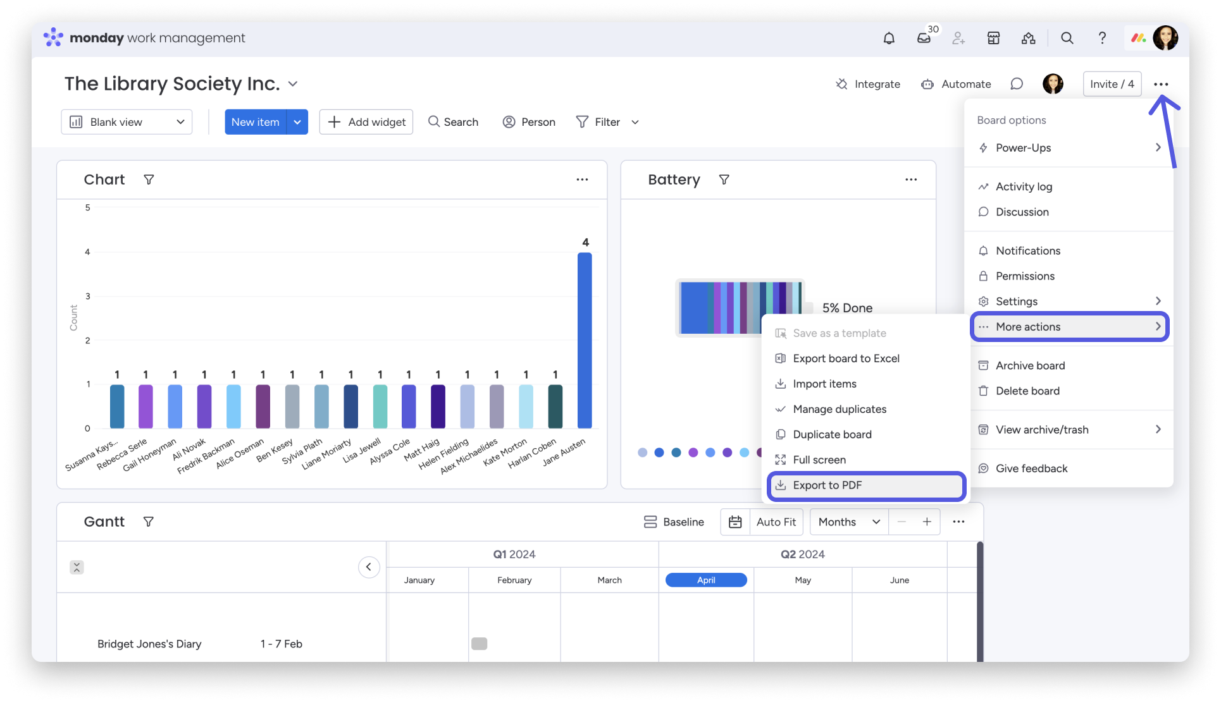
Task: Collapse the Gantt groups toggle icon
Action: [77, 567]
